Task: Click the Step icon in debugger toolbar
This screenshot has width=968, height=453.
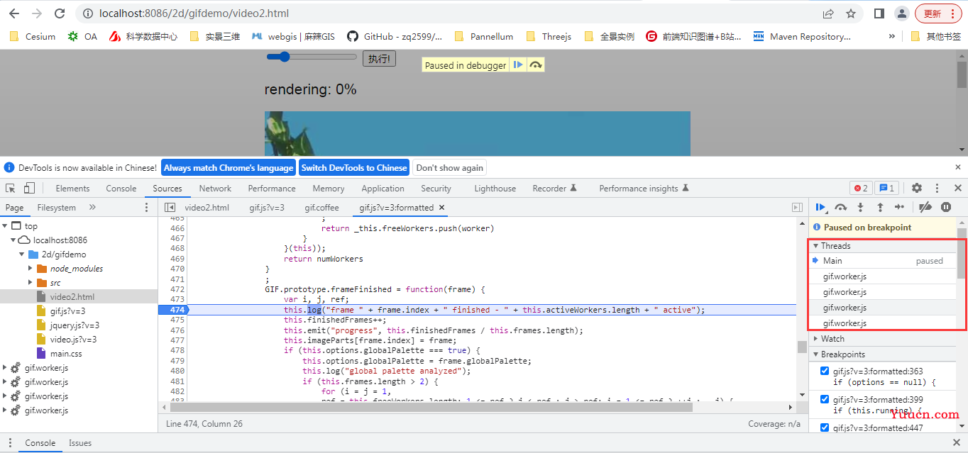Action: [x=900, y=207]
